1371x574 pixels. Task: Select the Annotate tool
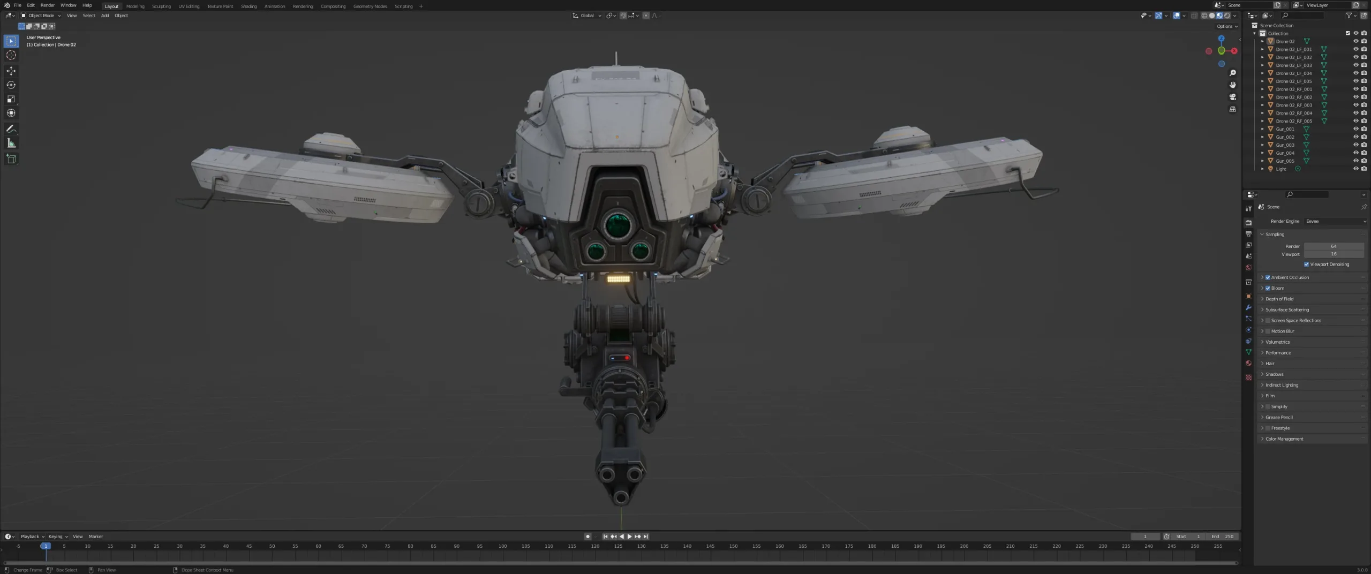point(11,129)
